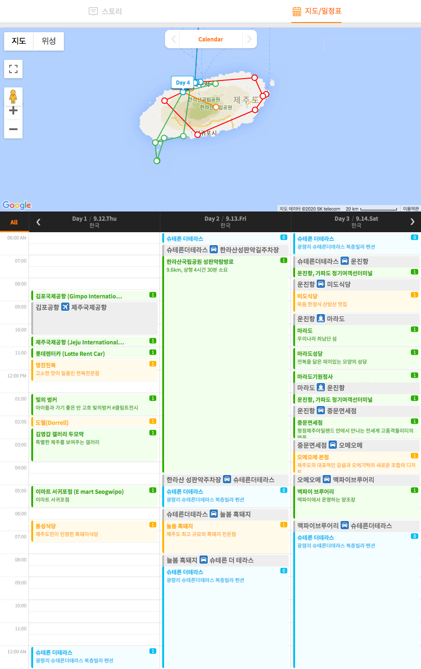Screen dimensions: 421x669
Task: Select the All filter in the timeline
Action: (x=14, y=222)
